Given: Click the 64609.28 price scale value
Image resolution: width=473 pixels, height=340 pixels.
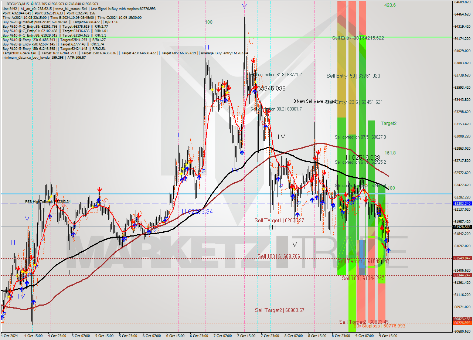Looking at the screenshot, I should point(462,2).
